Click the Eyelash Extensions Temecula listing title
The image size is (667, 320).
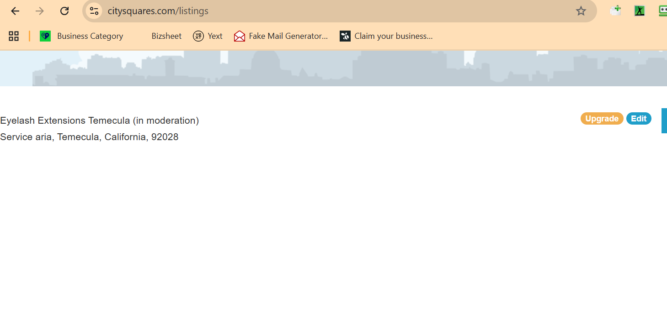pyautogui.click(x=100, y=121)
